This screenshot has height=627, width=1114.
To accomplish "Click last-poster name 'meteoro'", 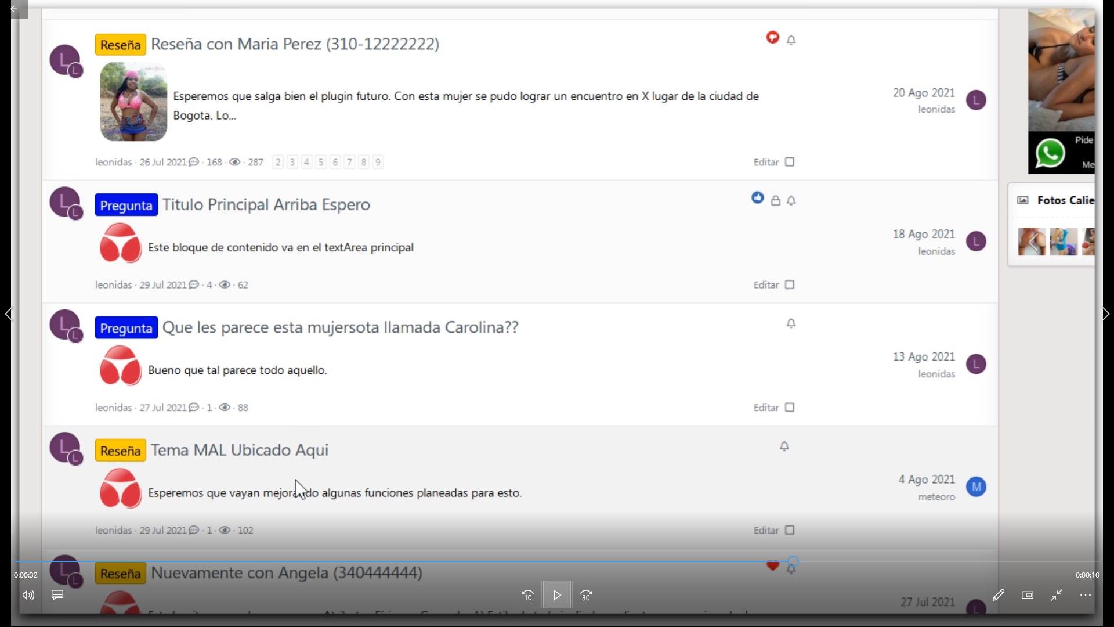I will tap(936, 498).
